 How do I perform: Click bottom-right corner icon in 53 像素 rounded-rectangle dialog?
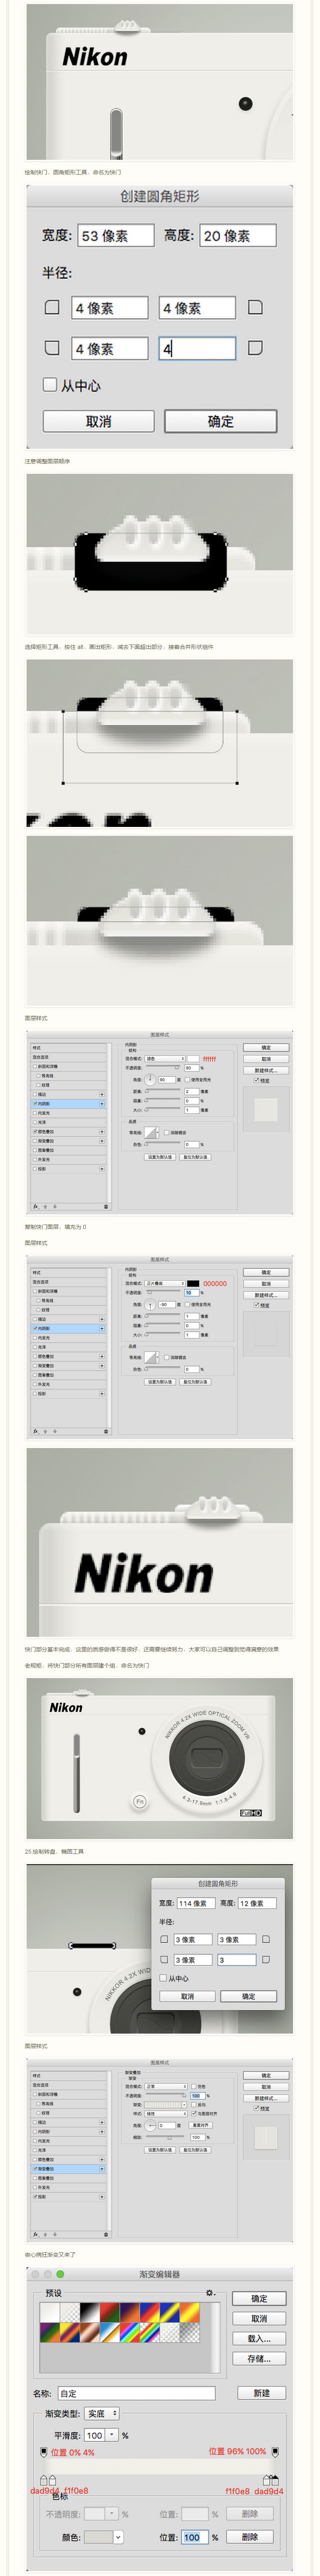(255, 347)
